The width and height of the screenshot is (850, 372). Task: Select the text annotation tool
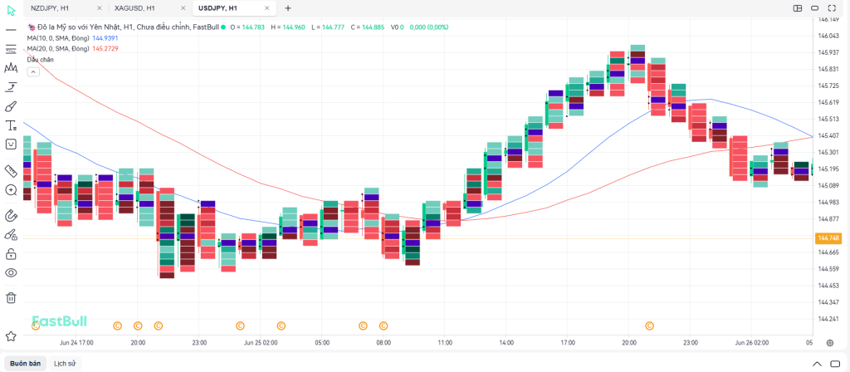pos(12,125)
